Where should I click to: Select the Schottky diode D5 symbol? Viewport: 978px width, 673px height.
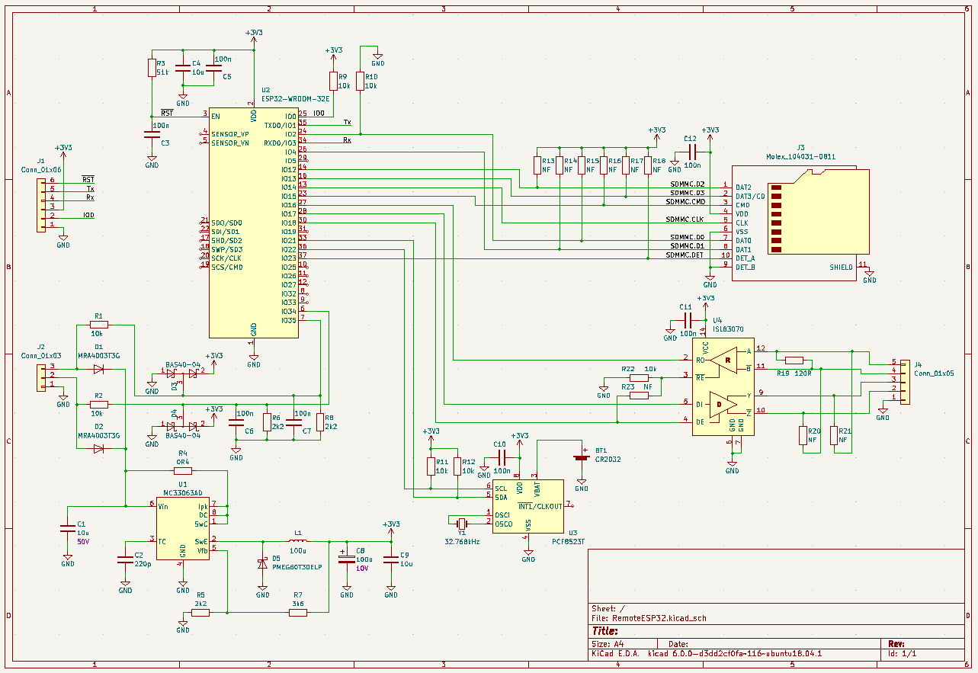[x=263, y=564]
